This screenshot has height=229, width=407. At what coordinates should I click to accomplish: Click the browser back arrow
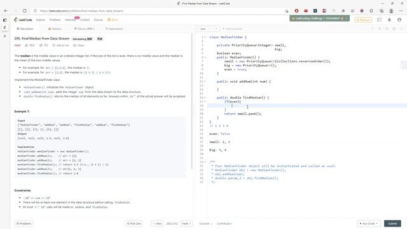point(6,11)
